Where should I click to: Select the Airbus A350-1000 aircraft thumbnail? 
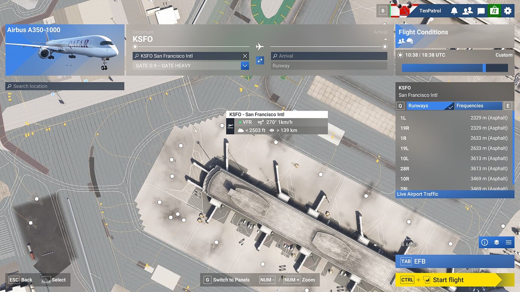(65, 50)
